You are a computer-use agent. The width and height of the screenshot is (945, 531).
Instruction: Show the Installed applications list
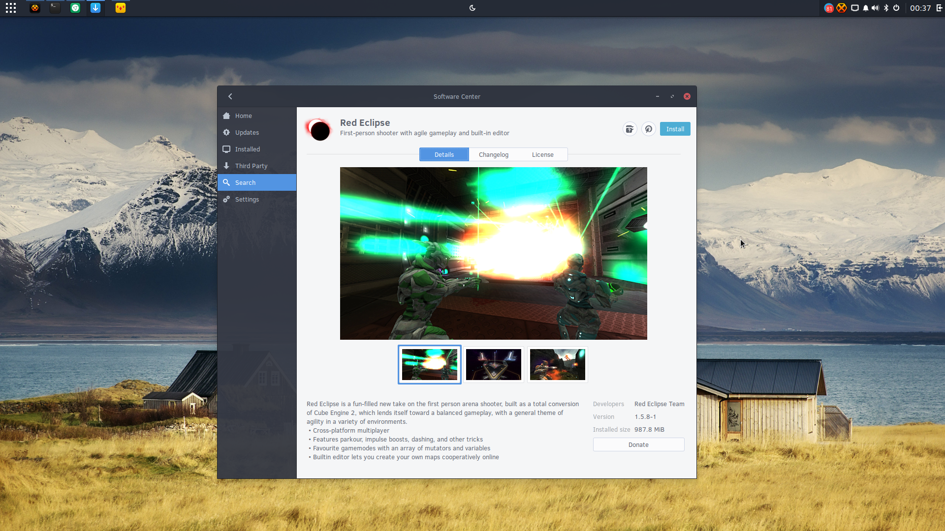256,149
